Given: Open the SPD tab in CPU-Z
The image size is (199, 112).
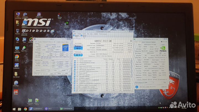Looking at the screenshot, I should click(54, 42).
